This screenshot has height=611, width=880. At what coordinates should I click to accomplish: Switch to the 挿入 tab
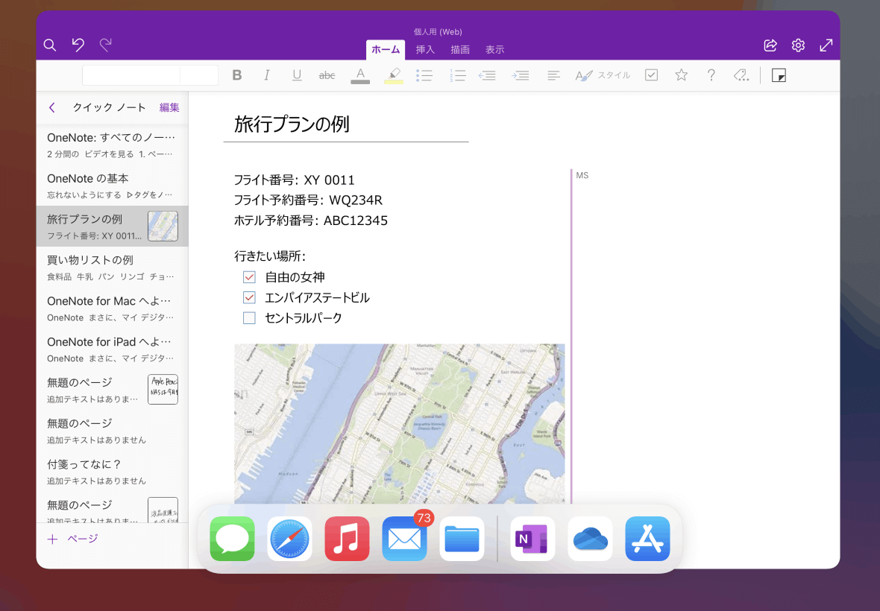coord(425,49)
